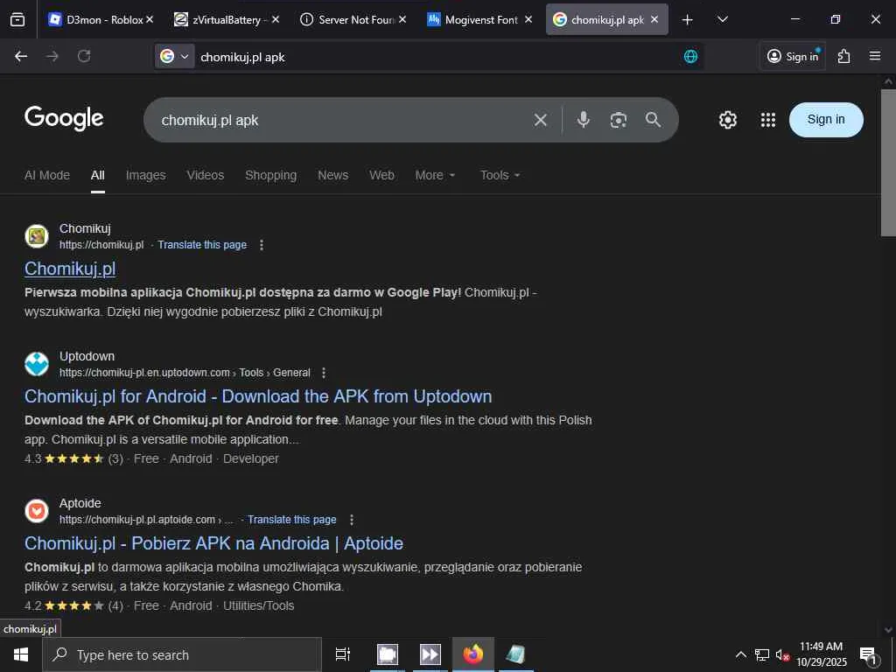
Task: Switch to the zVirtualBattery tab
Action: pos(227,19)
